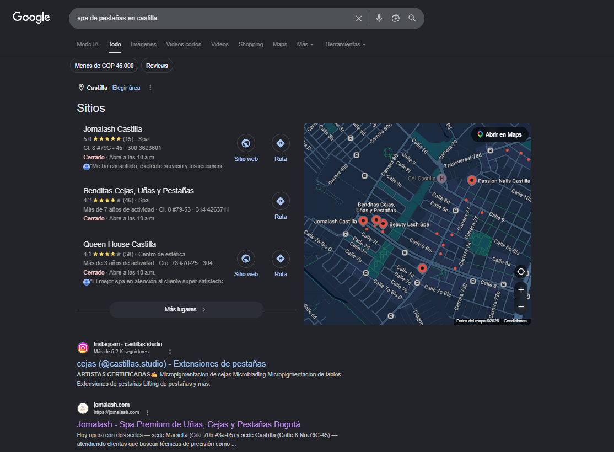The height and width of the screenshot is (452, 614).
Task: Click reviewer avatar on the Queen House review snippet
Action: 87,282
